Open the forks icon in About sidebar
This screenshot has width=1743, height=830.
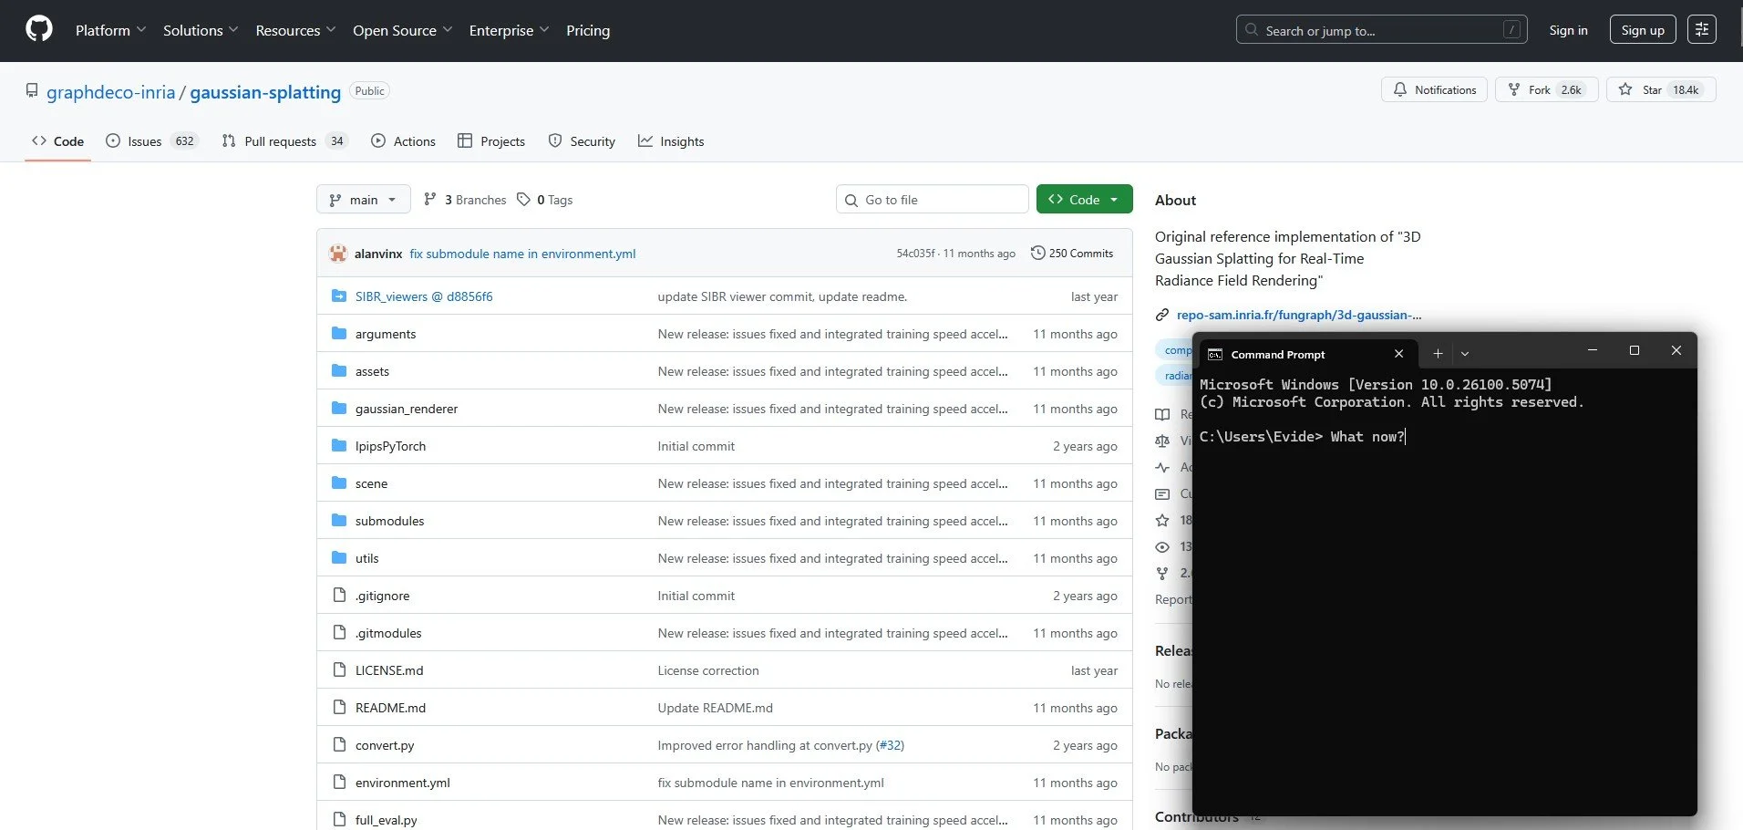(1162, 574)
